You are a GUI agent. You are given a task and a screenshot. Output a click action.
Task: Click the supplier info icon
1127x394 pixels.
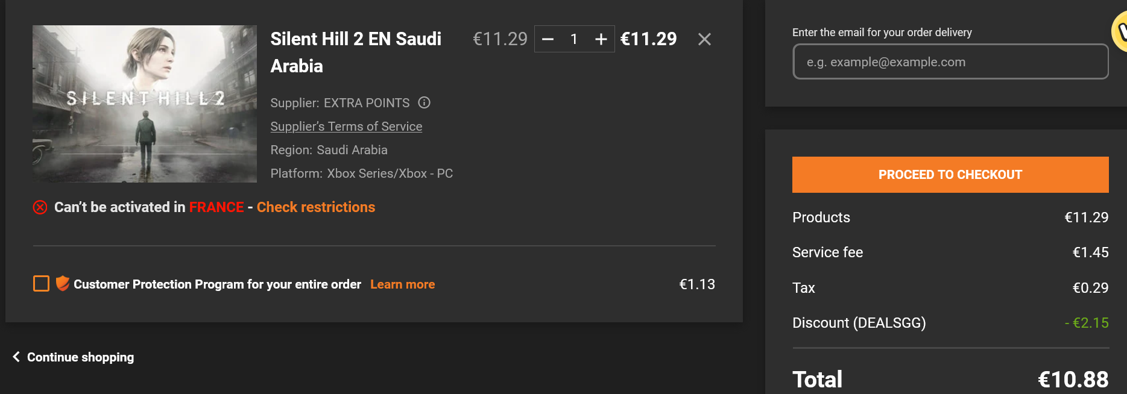click(425, 102)
